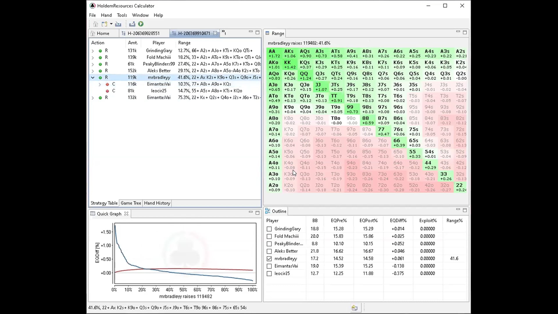
Task: Maximize the Range panel
Action: 465,32
